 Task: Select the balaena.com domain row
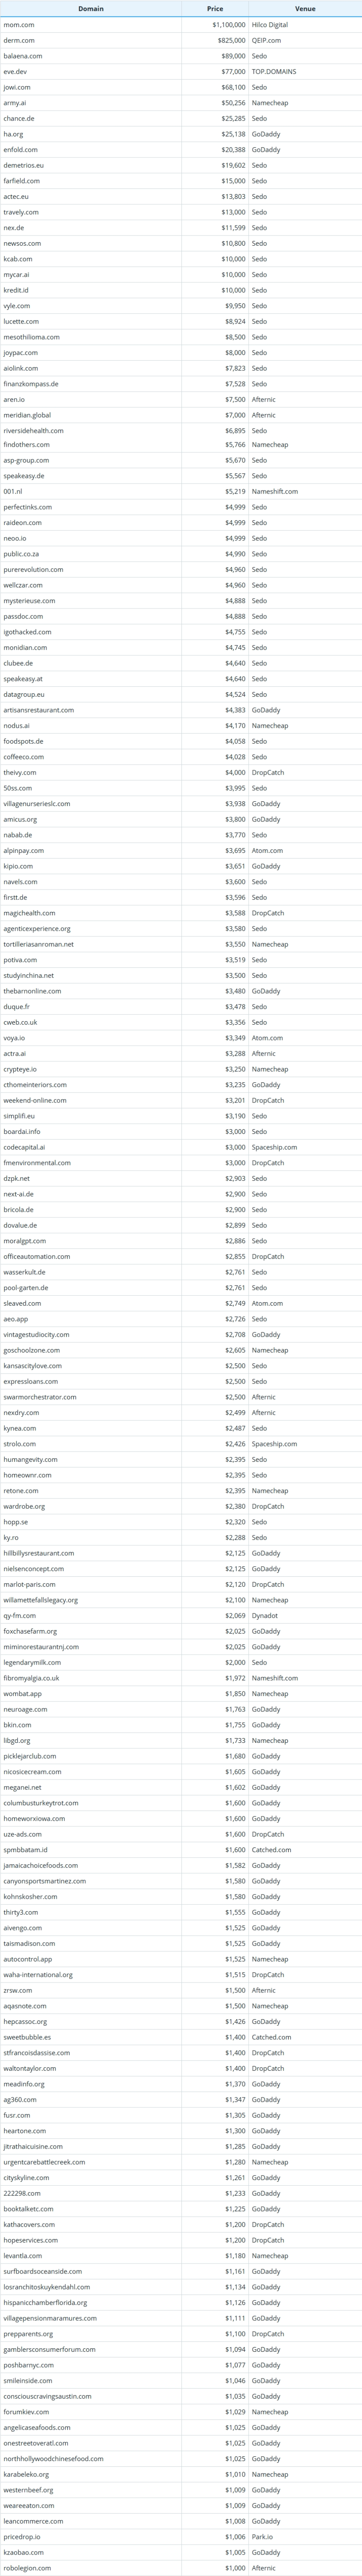(181, 56)
